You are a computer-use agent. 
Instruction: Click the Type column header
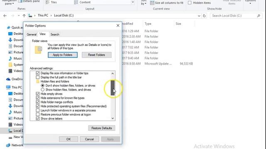(x=148, y=24)
